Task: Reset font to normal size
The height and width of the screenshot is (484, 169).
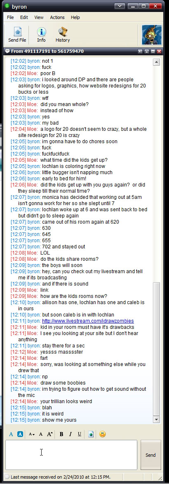Action: coord(41,434)
